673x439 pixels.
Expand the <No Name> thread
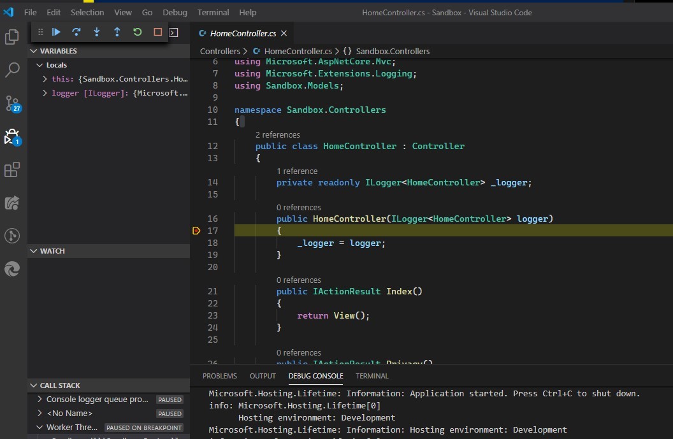pyautogui.click(x=40, y=414)
